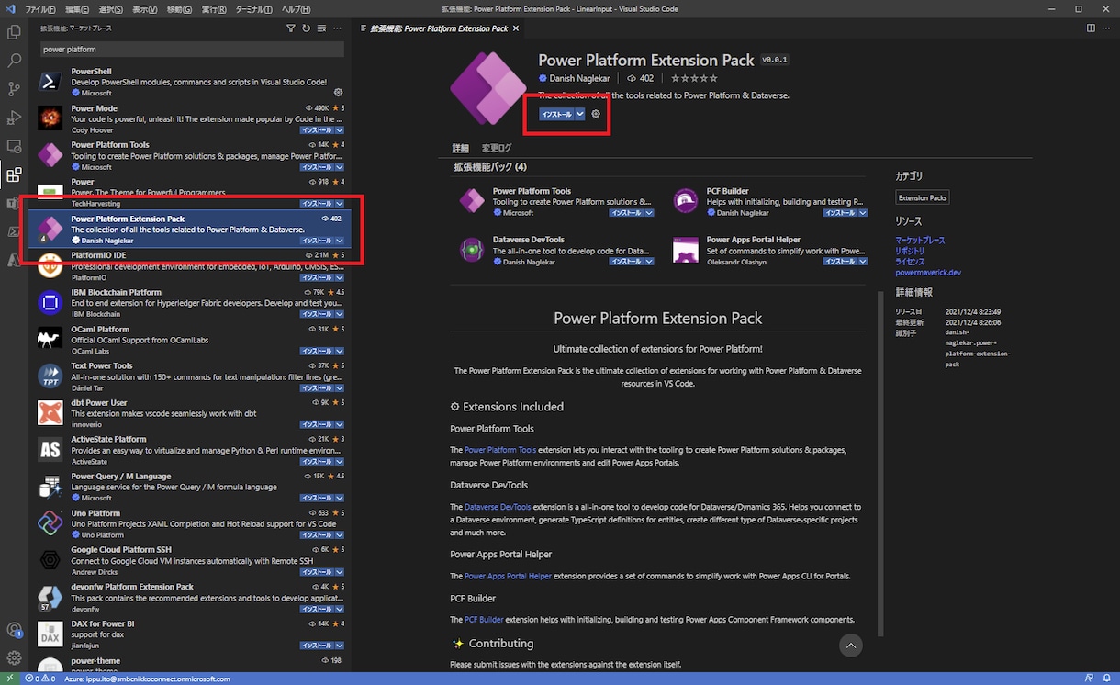Clear extension search results icon
Viewport: 1120px width, 685px height.
coord(320,28)
